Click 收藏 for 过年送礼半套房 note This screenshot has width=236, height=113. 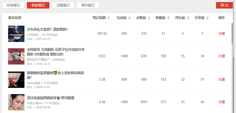tap(222, 34)
